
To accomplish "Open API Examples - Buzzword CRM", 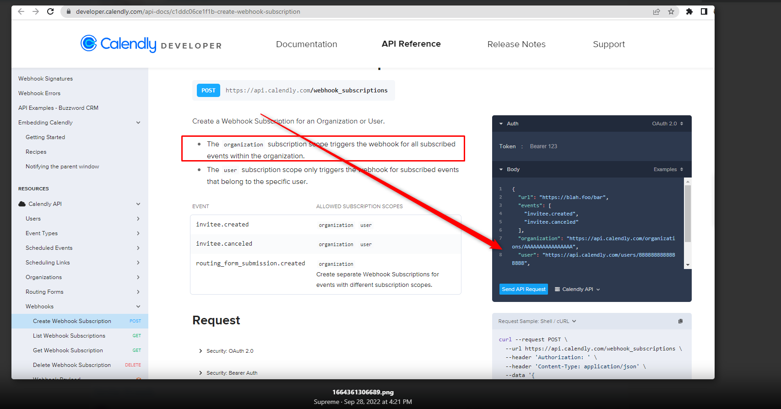I will pyautogui.click(x=58, y=108).
